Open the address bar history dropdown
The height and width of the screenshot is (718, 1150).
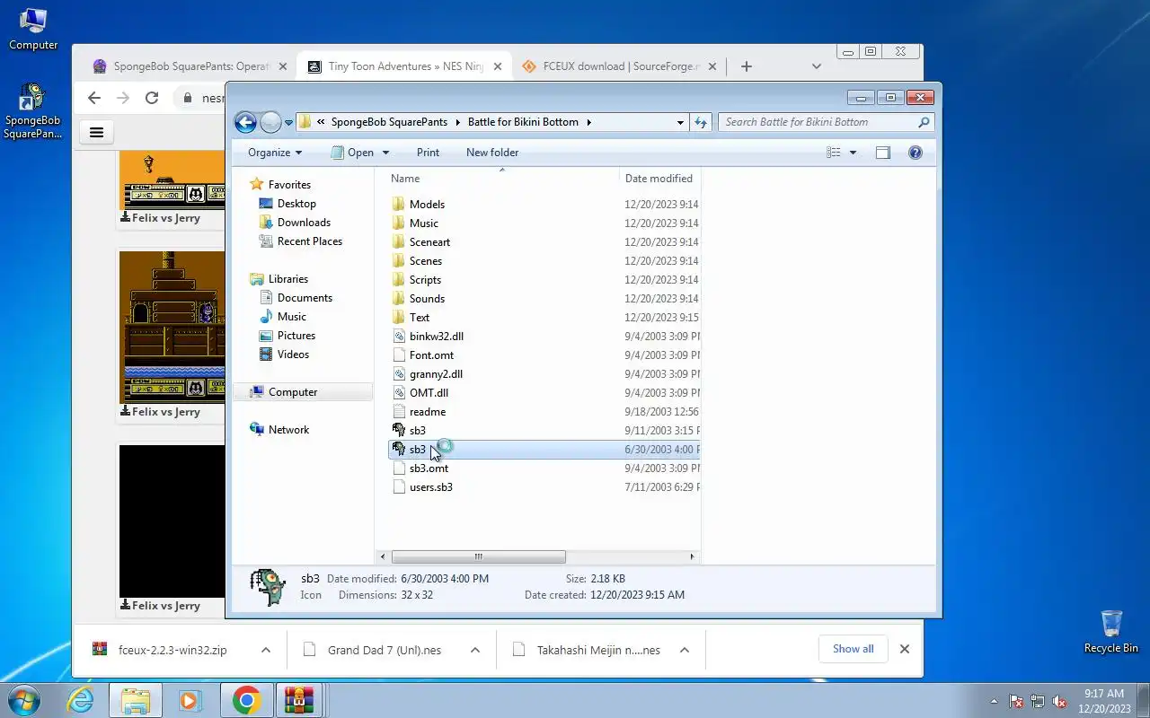[680, 122]
